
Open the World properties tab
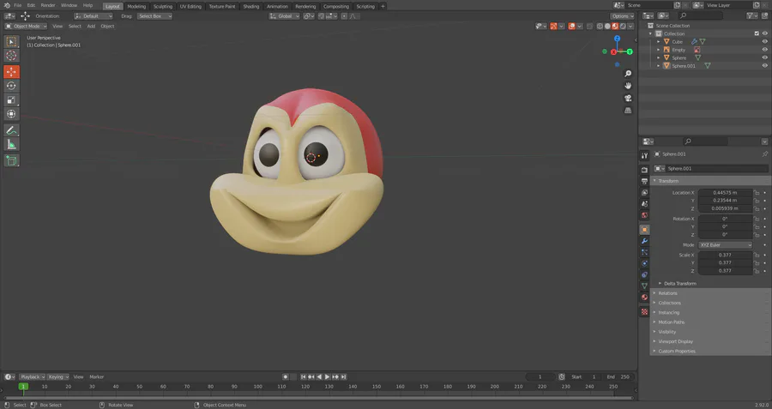pyautogui.click(x=644, y=215)
